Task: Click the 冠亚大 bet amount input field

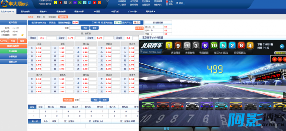Action: [51, 38]
